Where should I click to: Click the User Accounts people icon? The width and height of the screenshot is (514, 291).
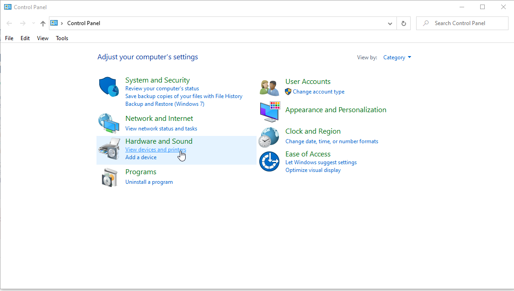point(269,87)
